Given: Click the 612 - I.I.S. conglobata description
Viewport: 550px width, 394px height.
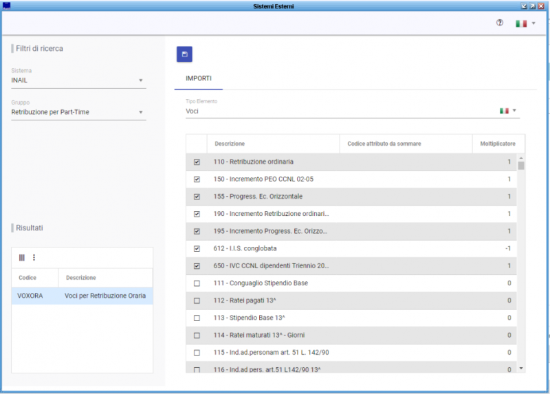Looking at the screenshot, I should point(245,249).
